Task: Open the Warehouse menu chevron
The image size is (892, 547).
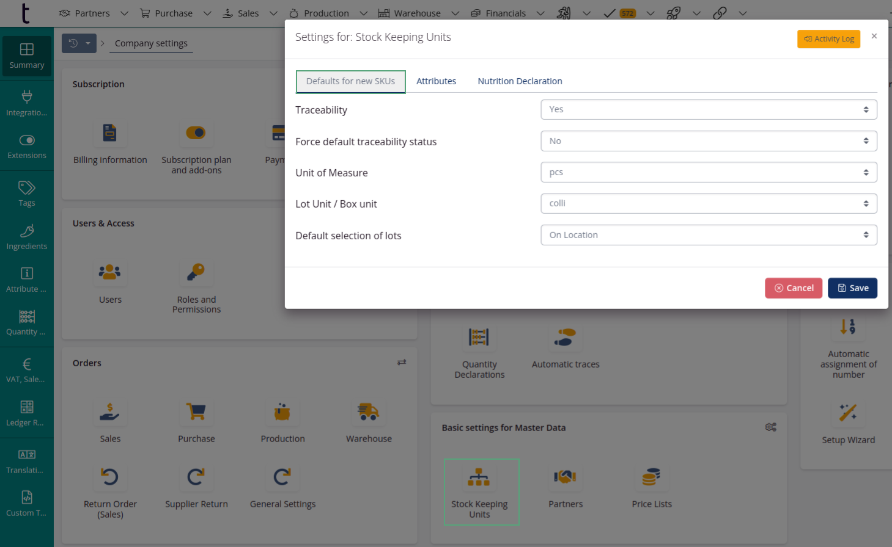Action: click(x=455, y=13)
